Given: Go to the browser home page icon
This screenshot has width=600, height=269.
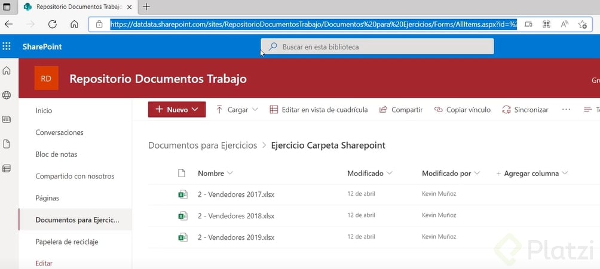Looking at the screenshot, I should click(75, 24).
